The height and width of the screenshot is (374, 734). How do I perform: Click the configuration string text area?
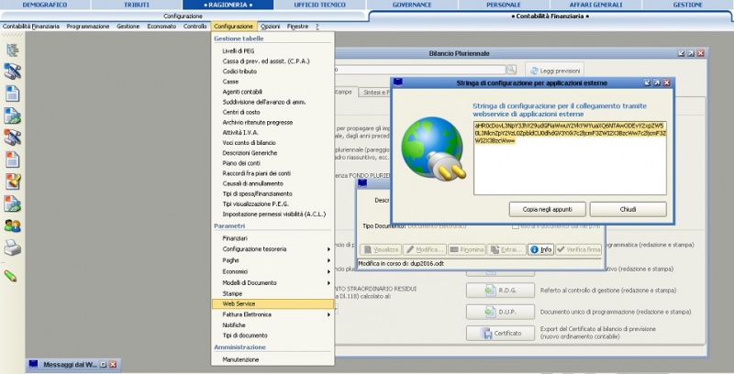[x=570, y=156]
